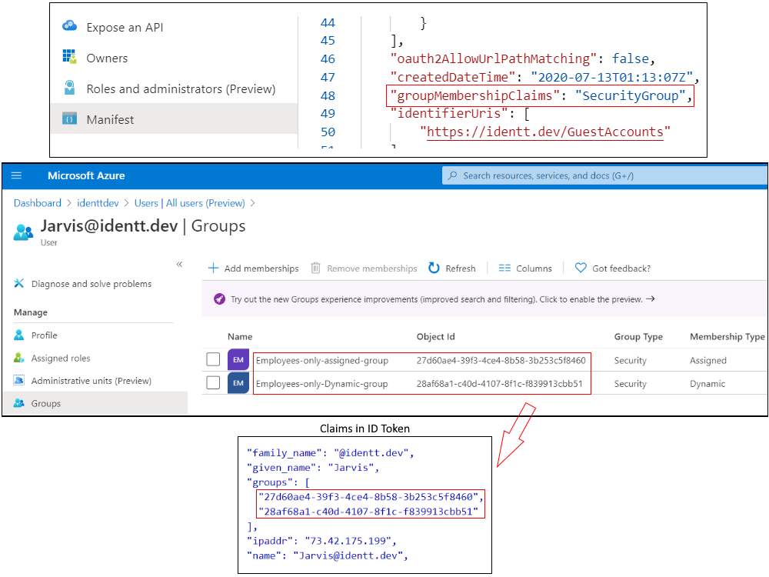Click the Expose an API cloud icon
Viewport: 769px width, 577px height.
point(70,25)
